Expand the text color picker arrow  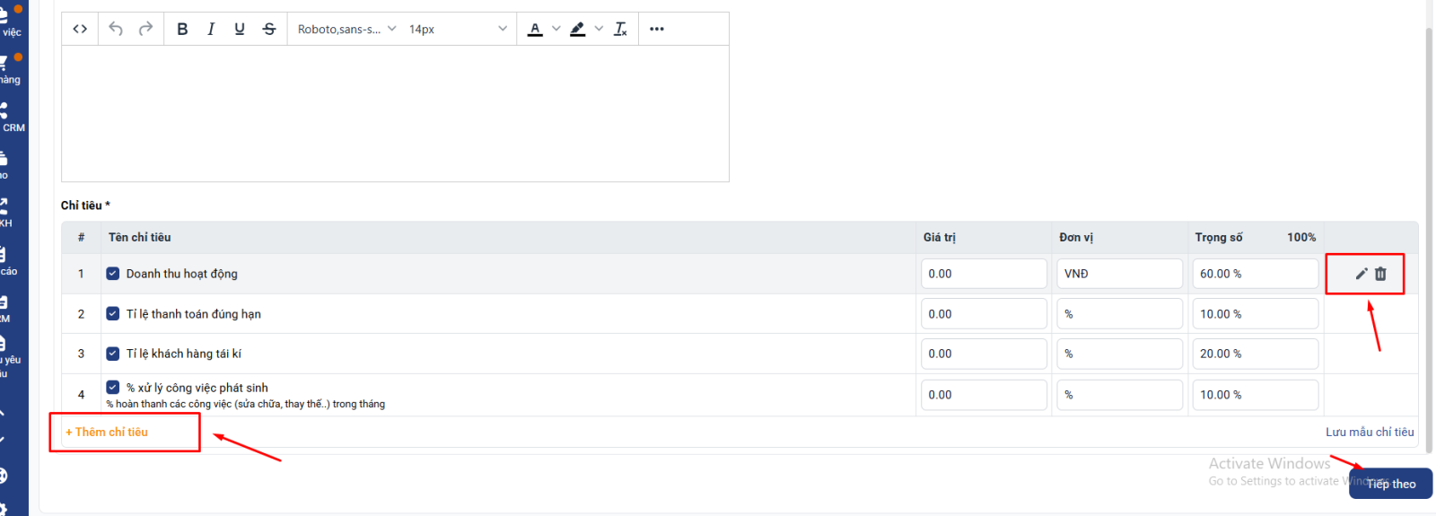(556, 29)
